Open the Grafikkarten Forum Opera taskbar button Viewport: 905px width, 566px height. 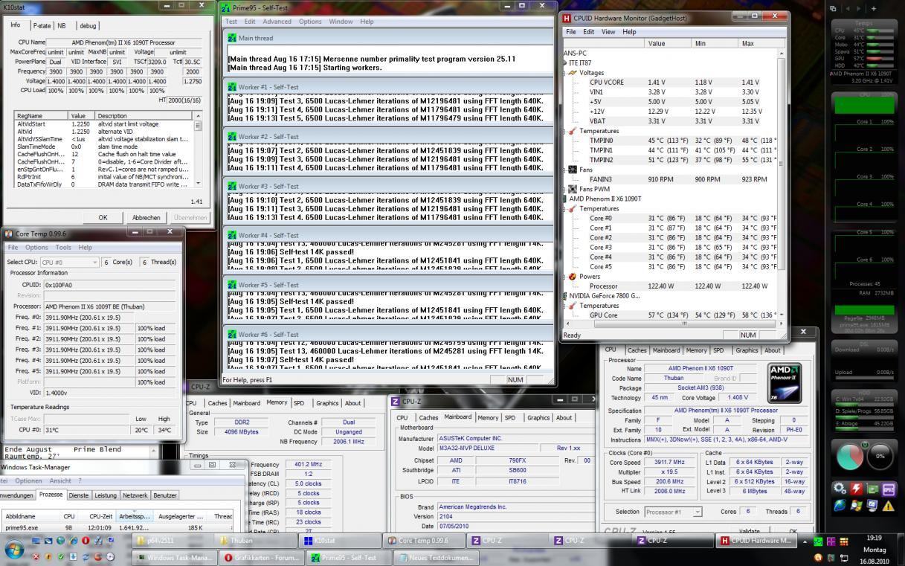(x=263, y=557)
